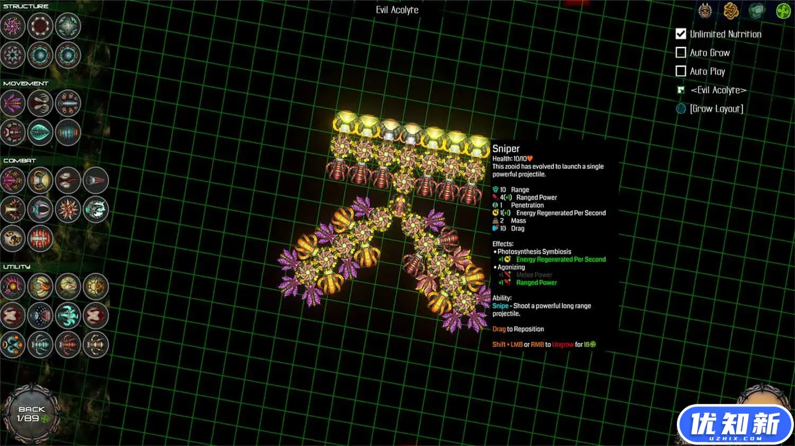Click the [Grow Layout] option

pos(716,108)
